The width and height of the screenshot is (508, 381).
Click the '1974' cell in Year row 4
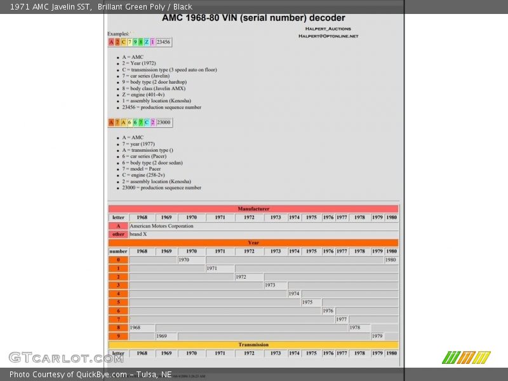[x=295, y=294]
